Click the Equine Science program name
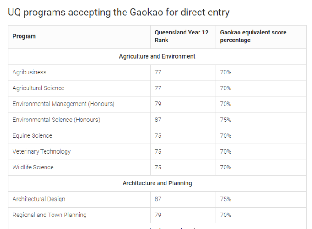This screenshot has height=229, width=312. (x=33, y=135)
